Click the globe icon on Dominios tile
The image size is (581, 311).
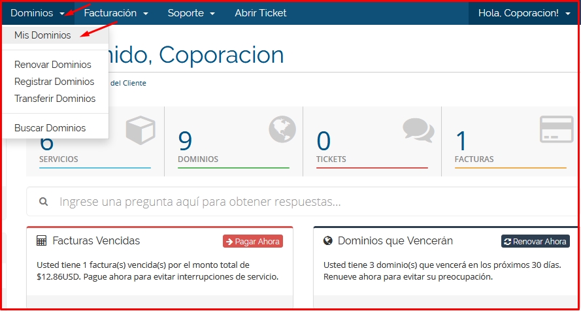[x=282, y=129]
